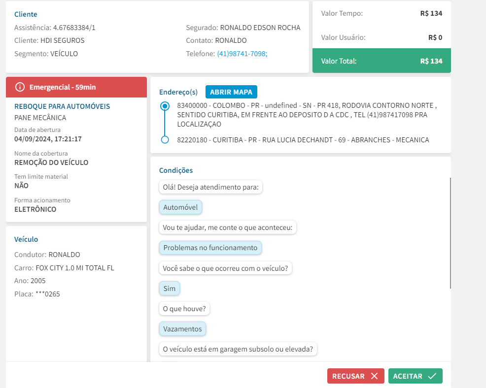Click the Veículo section heading
Viewport: 486px width, 388px height.
[26, 239]
